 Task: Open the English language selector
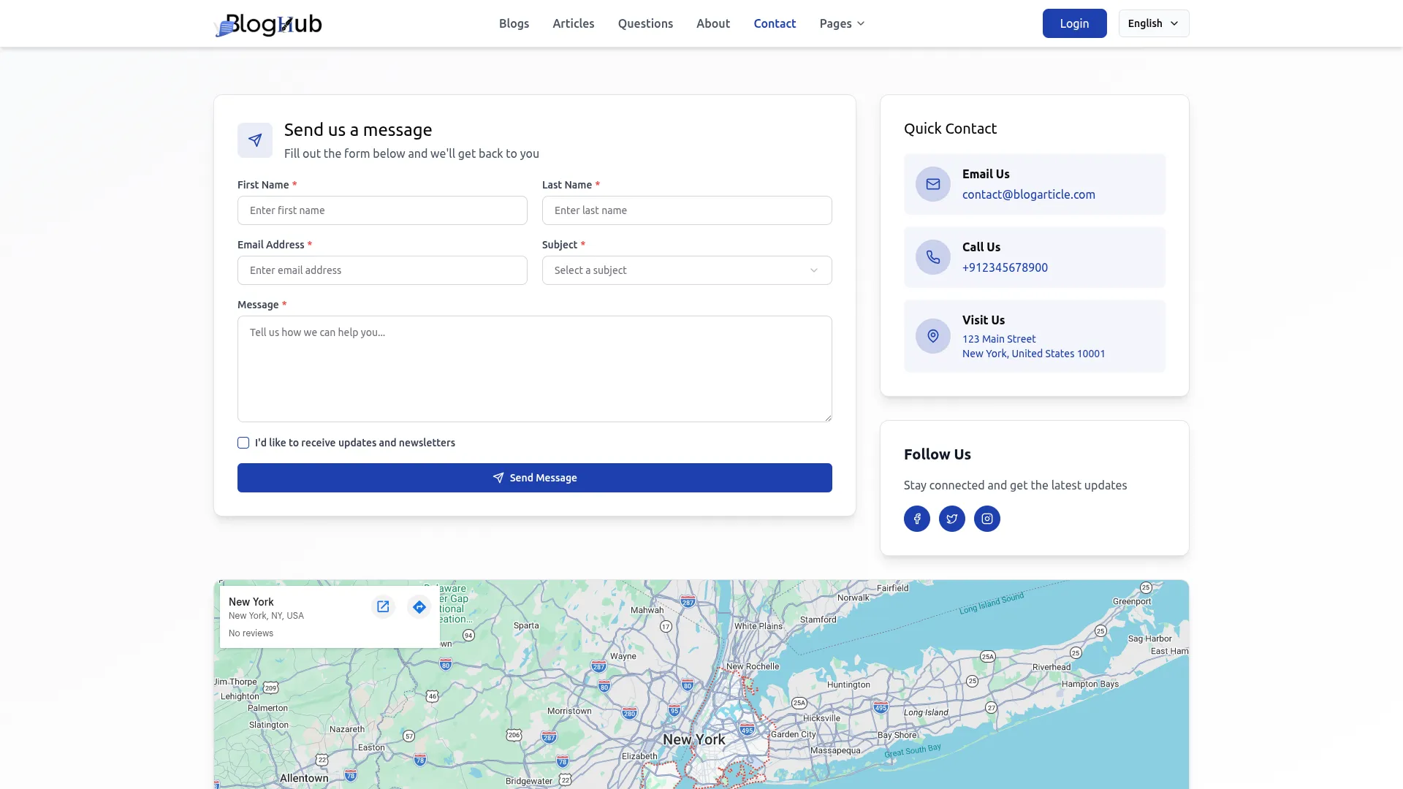click(x=1153, y=23)
